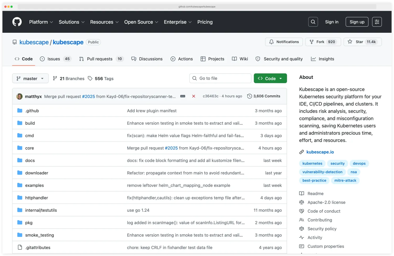This screenshot has width=394, height=256.
Task: Click the search magnifier icon in header
Action: click(313, 22)
